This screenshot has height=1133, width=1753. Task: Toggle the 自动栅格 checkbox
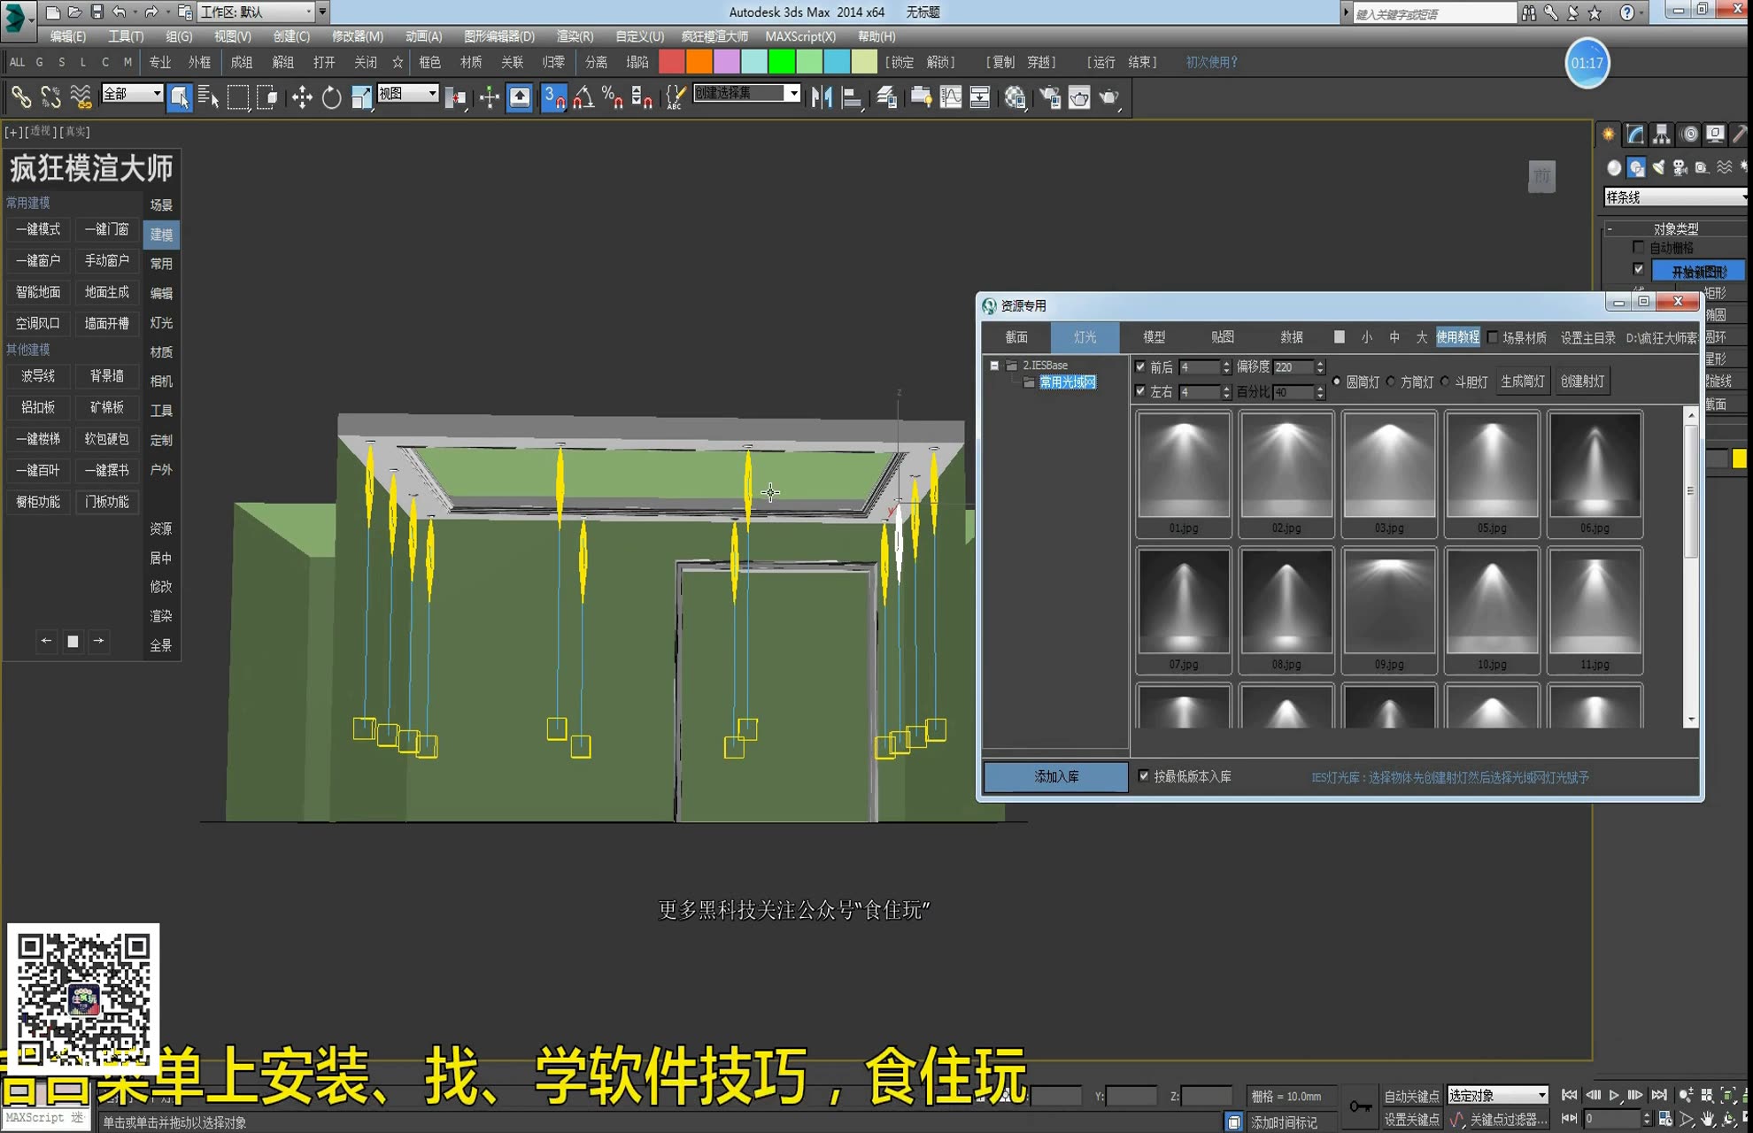click(x=1638, y=248)
